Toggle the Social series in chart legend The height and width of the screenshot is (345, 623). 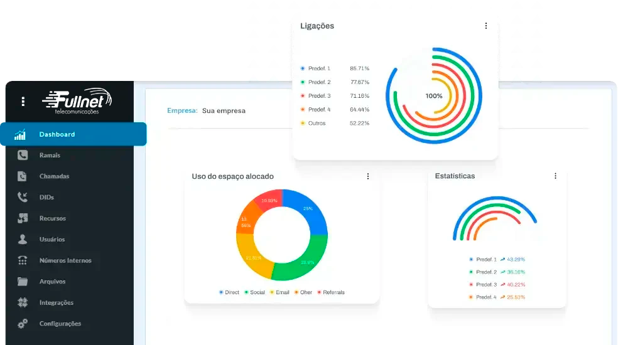tap(254, 292)
